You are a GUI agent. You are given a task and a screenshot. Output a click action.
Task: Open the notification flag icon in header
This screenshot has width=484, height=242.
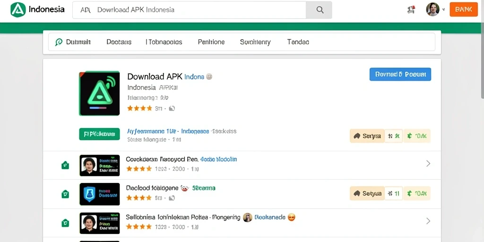click(411, 9)
